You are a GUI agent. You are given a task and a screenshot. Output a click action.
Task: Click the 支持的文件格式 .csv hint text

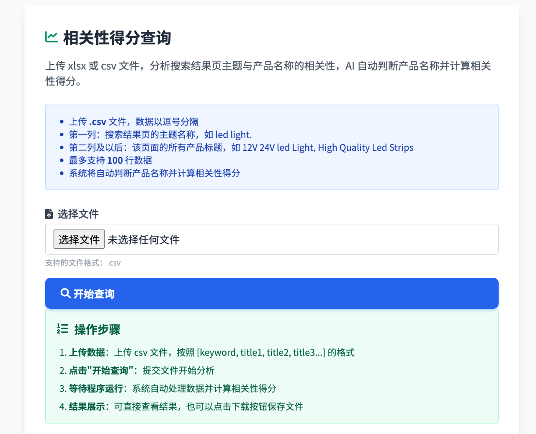[x=82, y=263]
